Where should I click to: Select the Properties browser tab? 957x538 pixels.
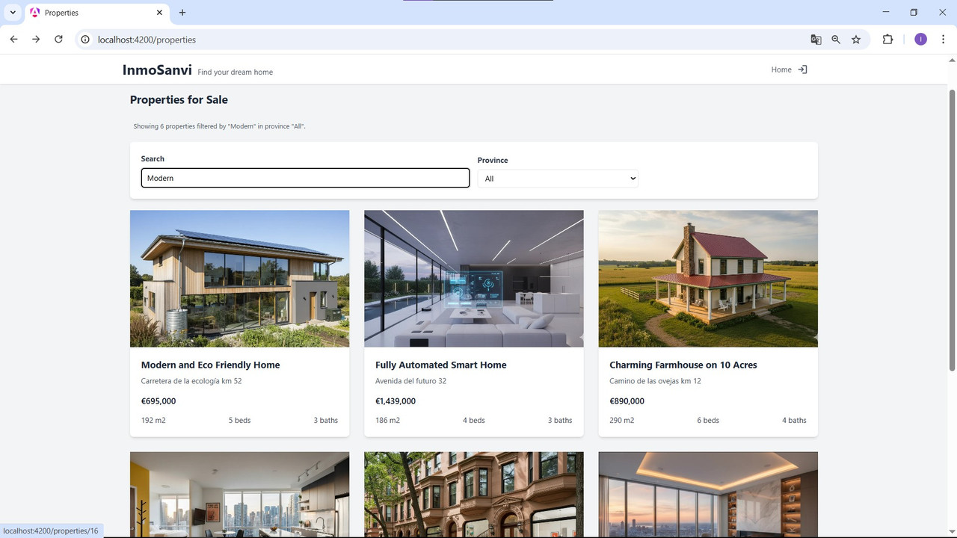tap(96, 13)
